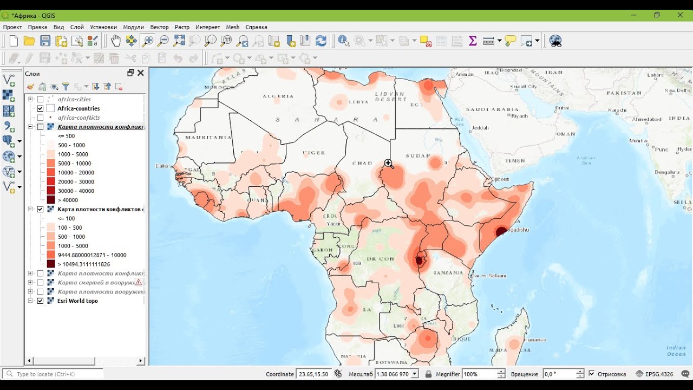Enable the Карта смертей в вооруж layer checkbox
693x390 pixels.
pos(40,283)
